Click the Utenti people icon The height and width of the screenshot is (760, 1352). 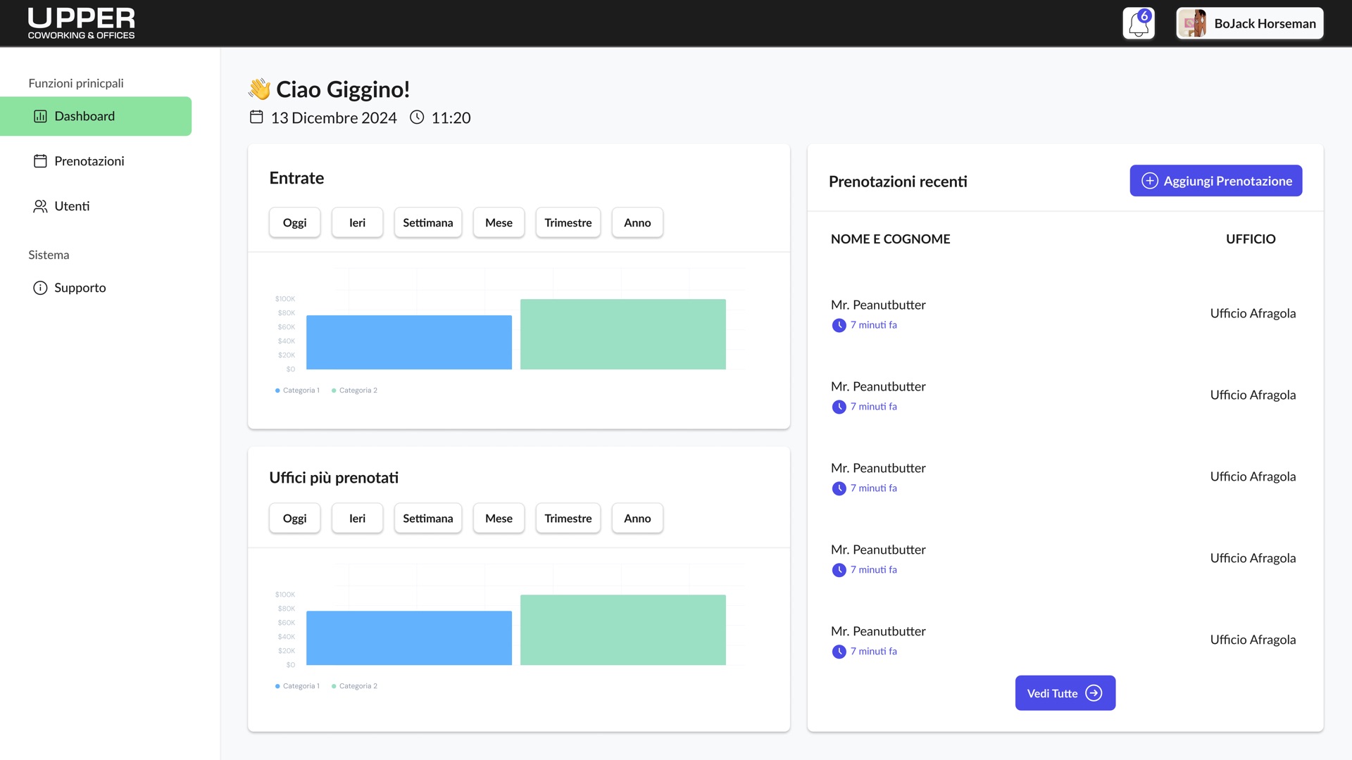pos(39,206)
